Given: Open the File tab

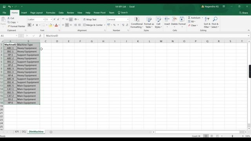Looking at the screenshot, I should coord(4,13).
